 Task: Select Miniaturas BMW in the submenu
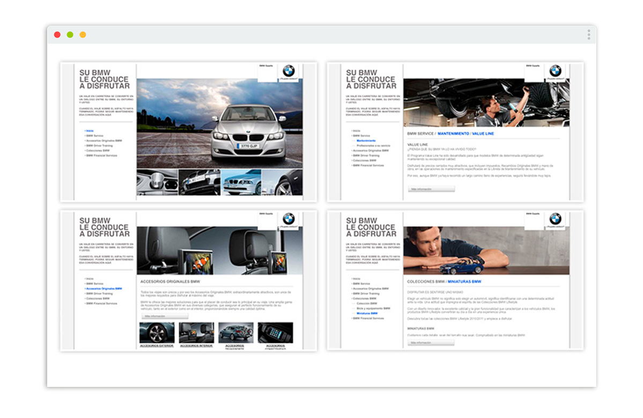click(x=367, y=313)
